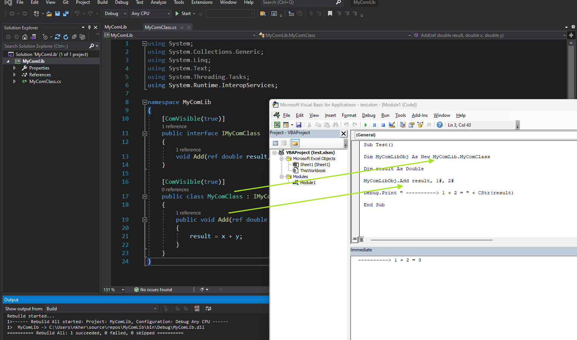This screenshot has width=577, height=340.
Task: Click Switch Views icon in Solution Explorer
Action: 33,37
